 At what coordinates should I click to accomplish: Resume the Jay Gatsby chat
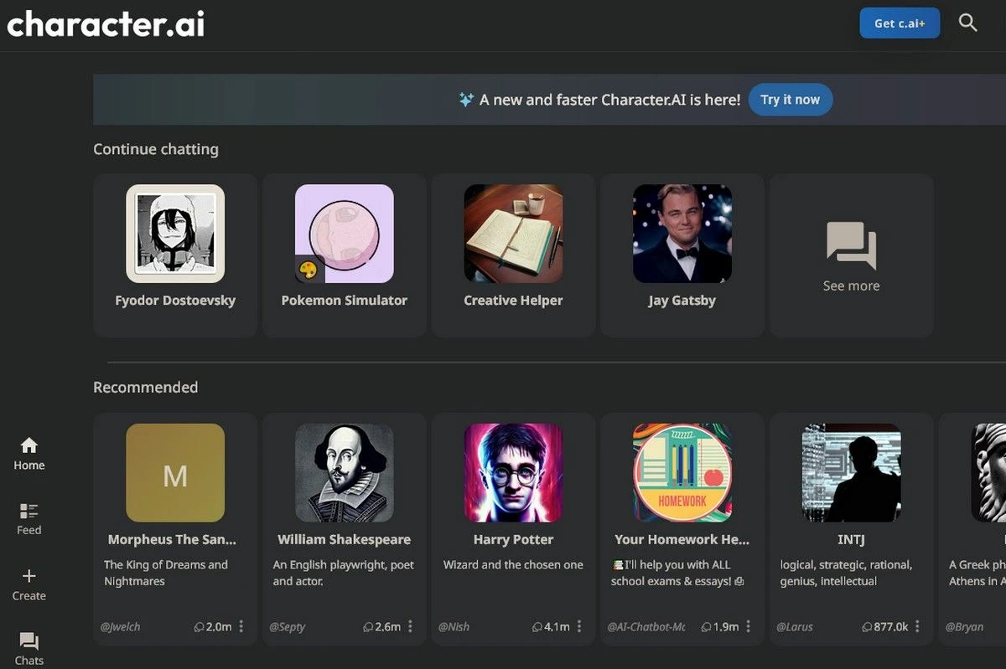coord(682,255)
